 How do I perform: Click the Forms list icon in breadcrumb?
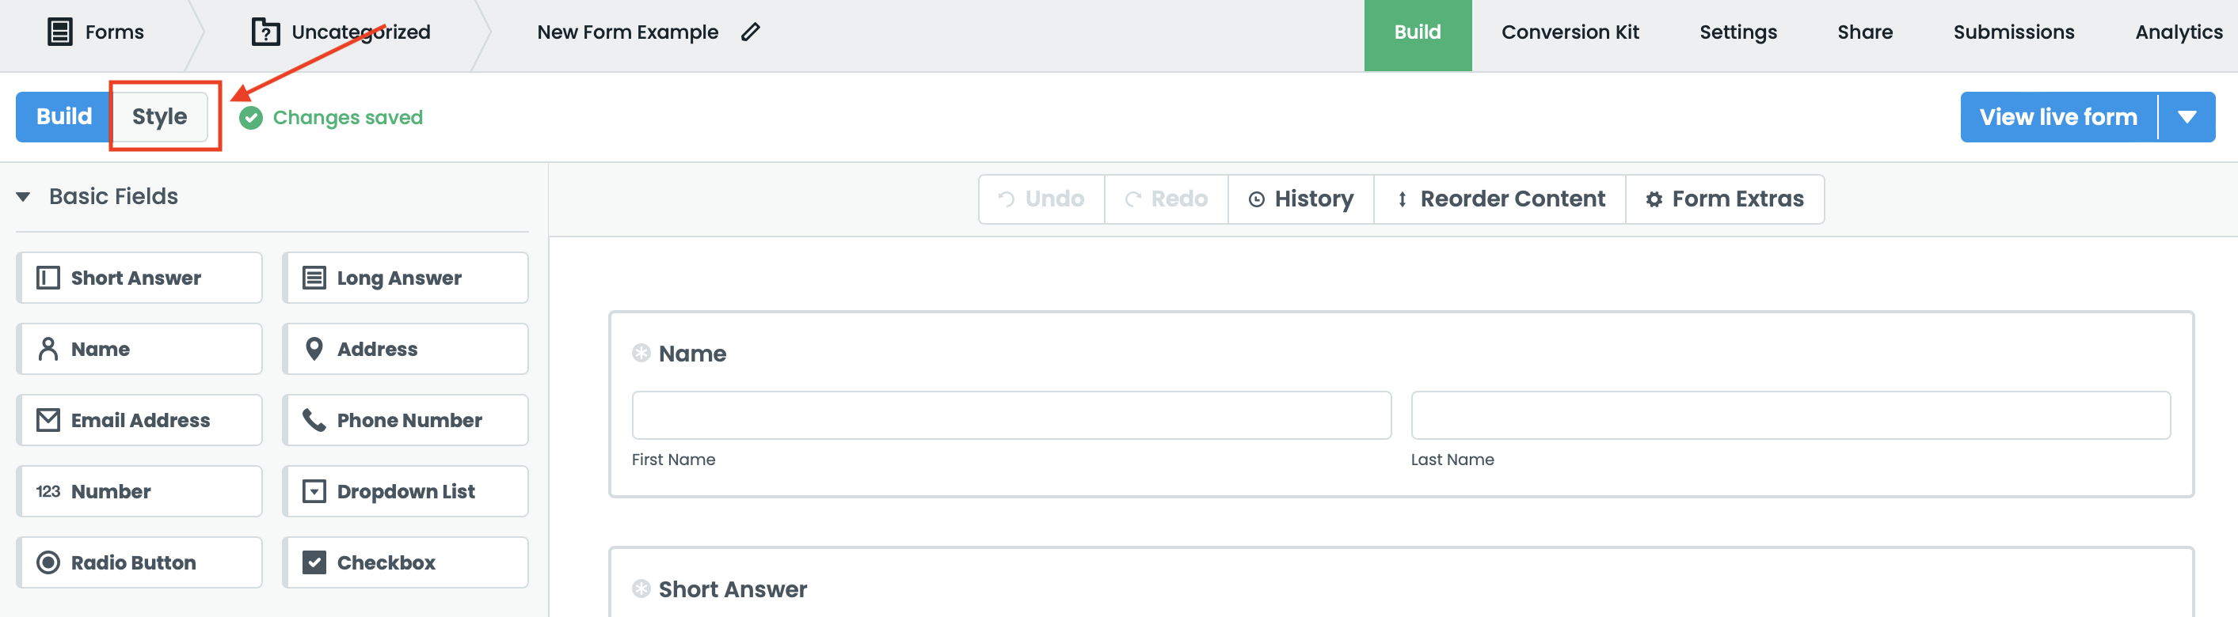(60, 32)
